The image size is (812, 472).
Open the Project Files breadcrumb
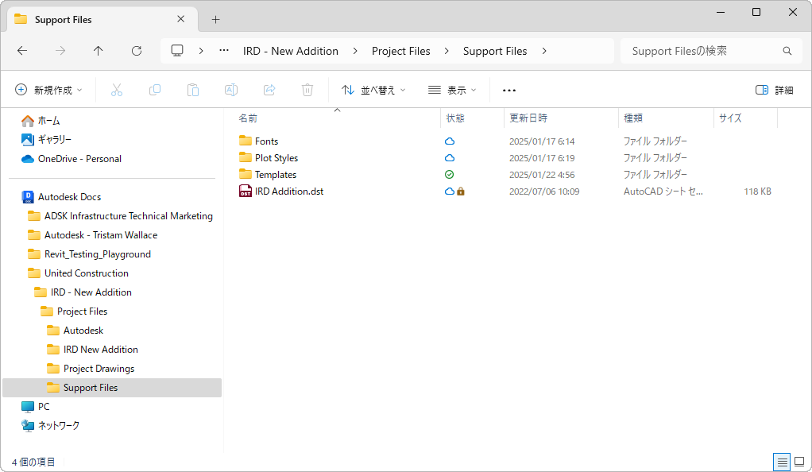pos(400,51)
